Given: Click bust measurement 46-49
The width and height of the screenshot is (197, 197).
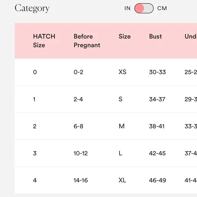Looking at the screenshot, I should click(158, 180).
